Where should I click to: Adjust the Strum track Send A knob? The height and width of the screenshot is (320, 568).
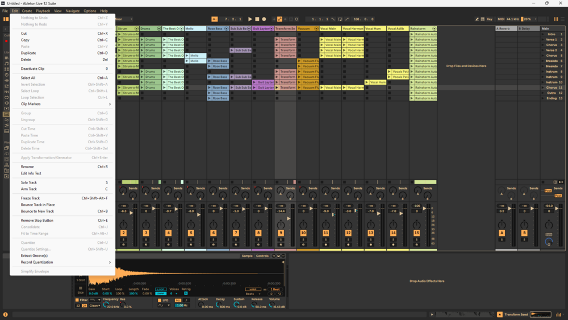click(123, 191)
